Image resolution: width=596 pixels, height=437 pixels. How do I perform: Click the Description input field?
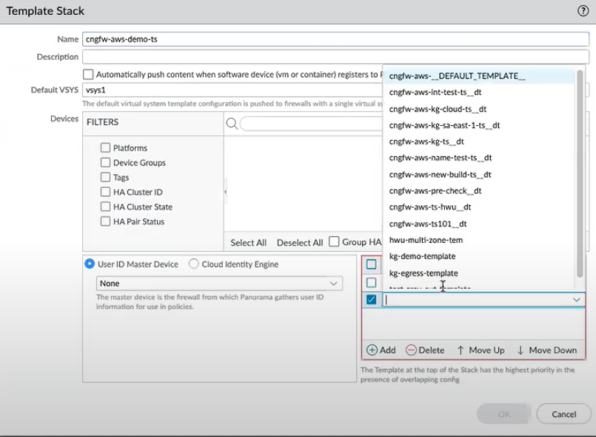tap(335, 57)
